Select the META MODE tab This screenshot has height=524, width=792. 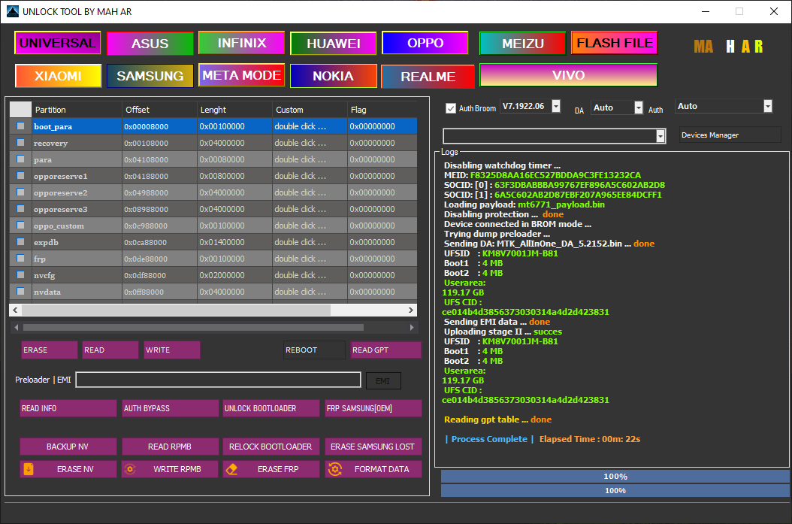pyautogui.click(x=241, y=75)
